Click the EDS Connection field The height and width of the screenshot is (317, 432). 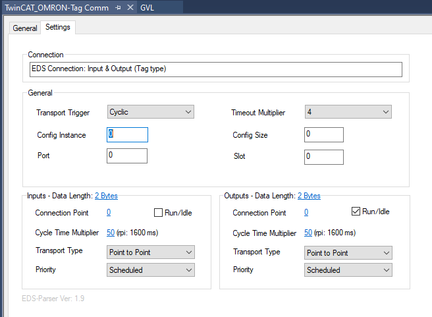(x=216, y=69)
